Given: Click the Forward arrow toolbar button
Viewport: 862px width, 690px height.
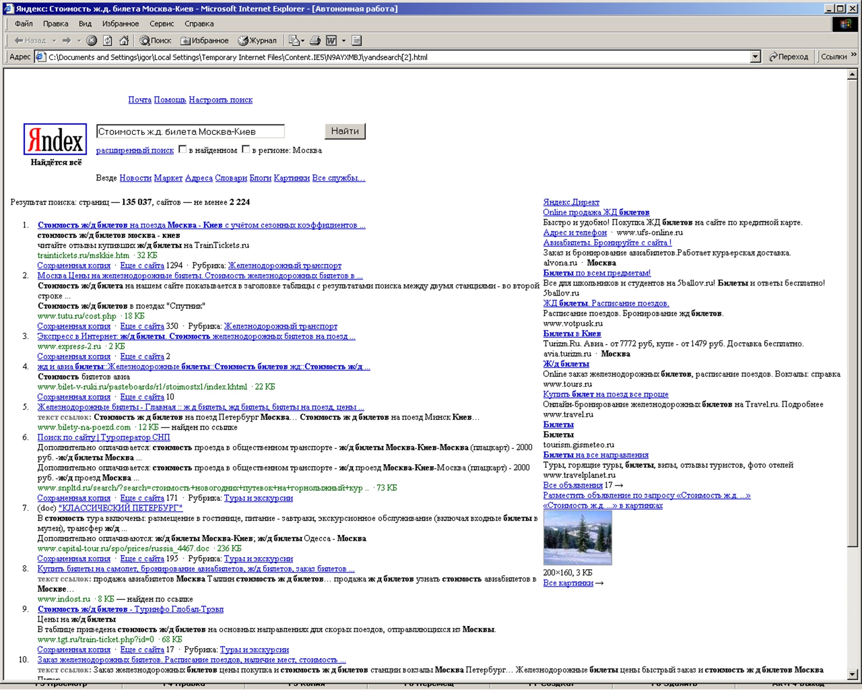Looking at the screenshot, I should 67,40.
